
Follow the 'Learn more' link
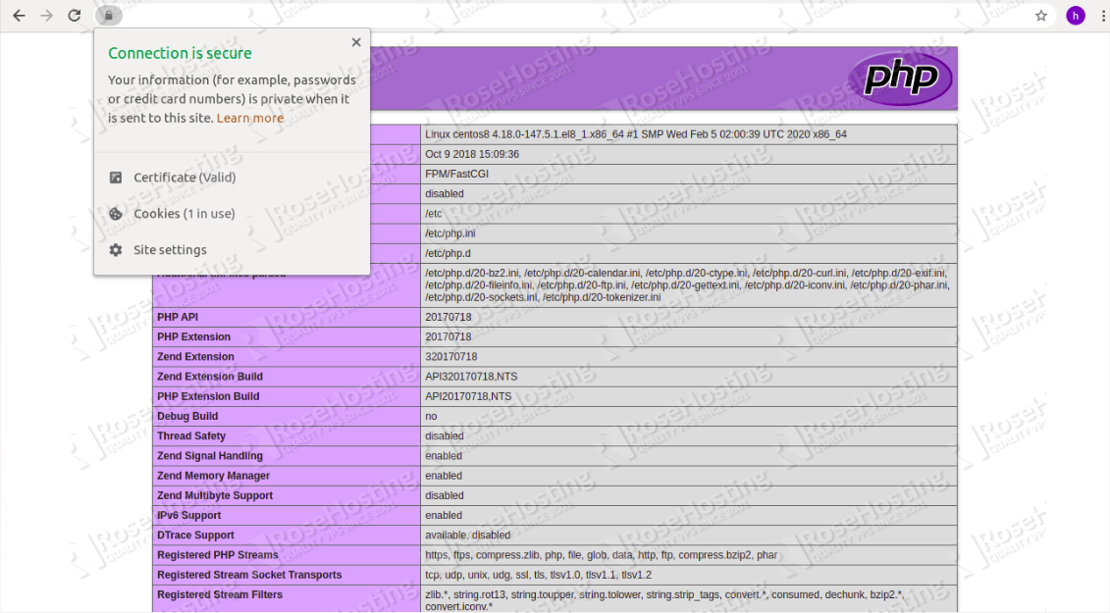coord(249,118)
